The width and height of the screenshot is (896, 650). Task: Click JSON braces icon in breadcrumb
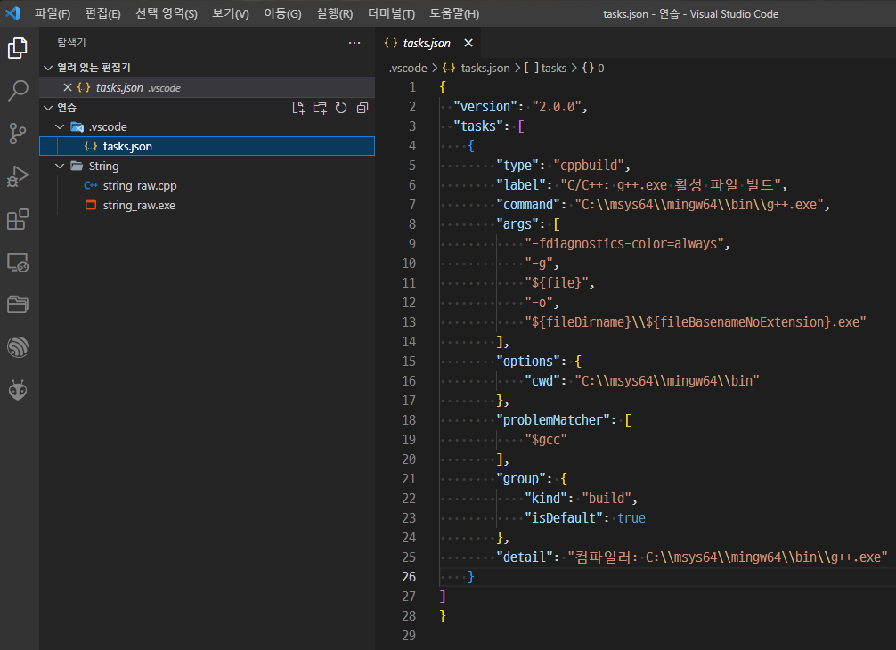click(449, 68)
